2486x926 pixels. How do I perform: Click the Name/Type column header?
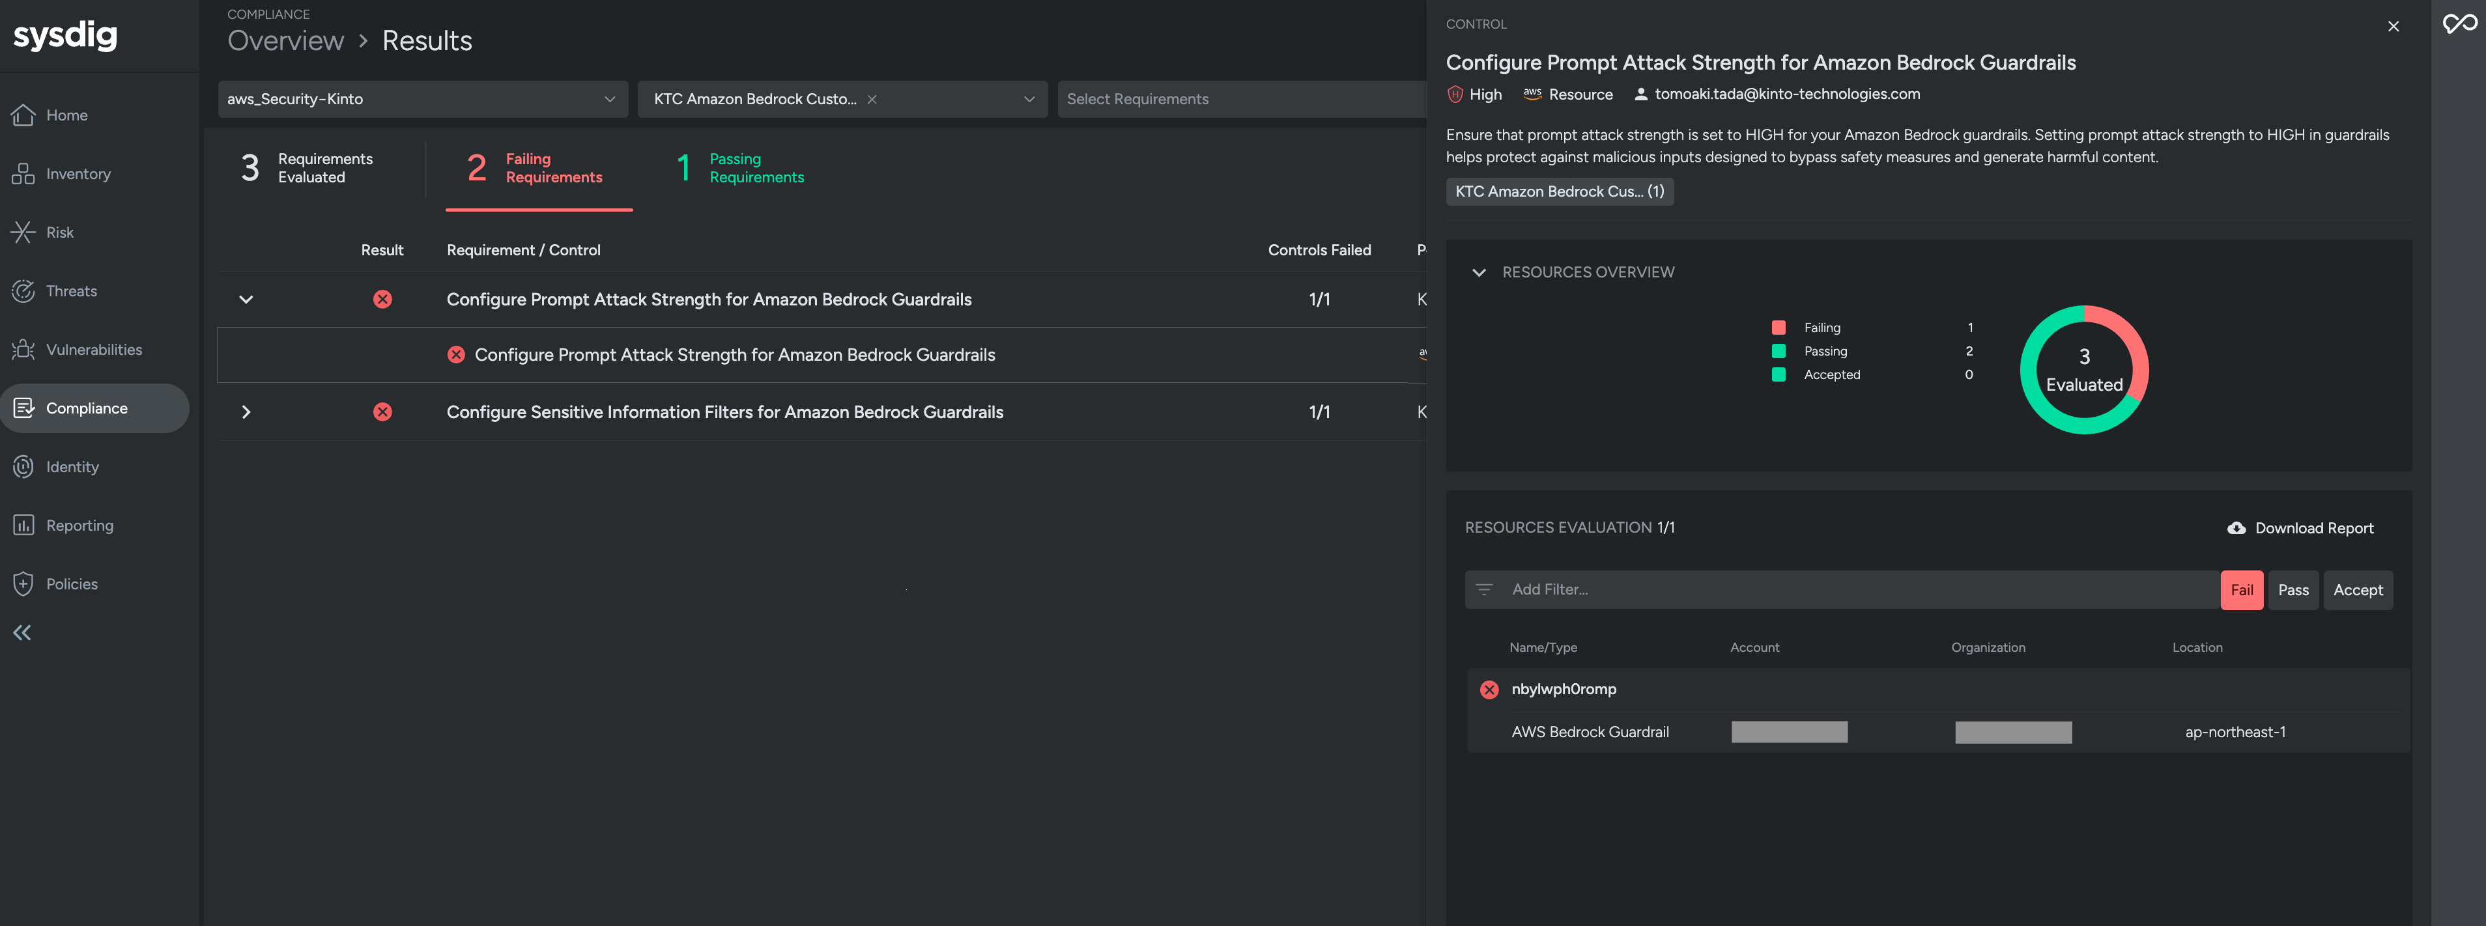pyautogui.click(x=1543, y=647)
